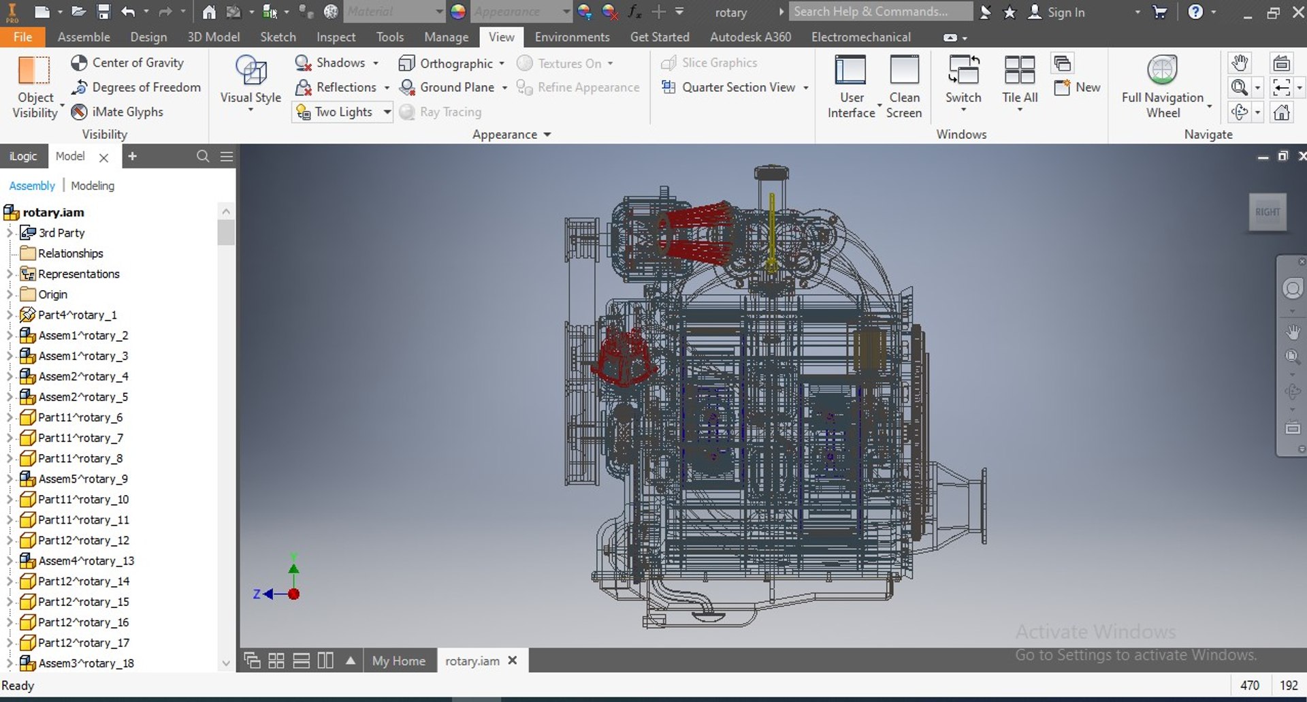Click the RIGHT face of the ViewCube
1307x702 pixels.
tap(1268, 212)
